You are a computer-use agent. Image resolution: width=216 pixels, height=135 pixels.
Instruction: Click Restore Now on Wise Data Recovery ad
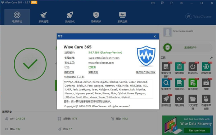197,130
